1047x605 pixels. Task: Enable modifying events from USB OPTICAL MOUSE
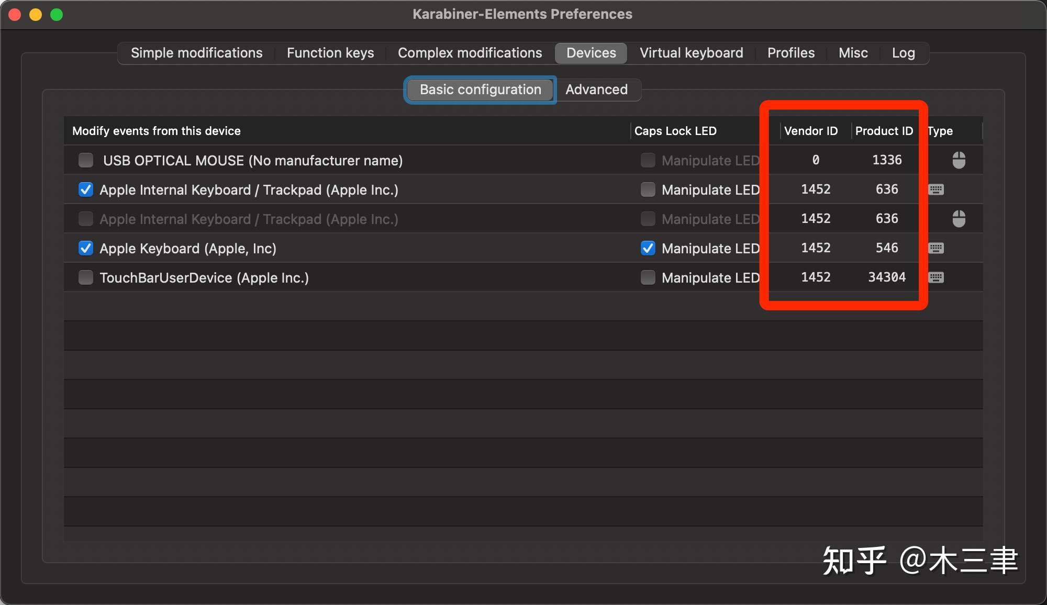[x=86, y=160]
